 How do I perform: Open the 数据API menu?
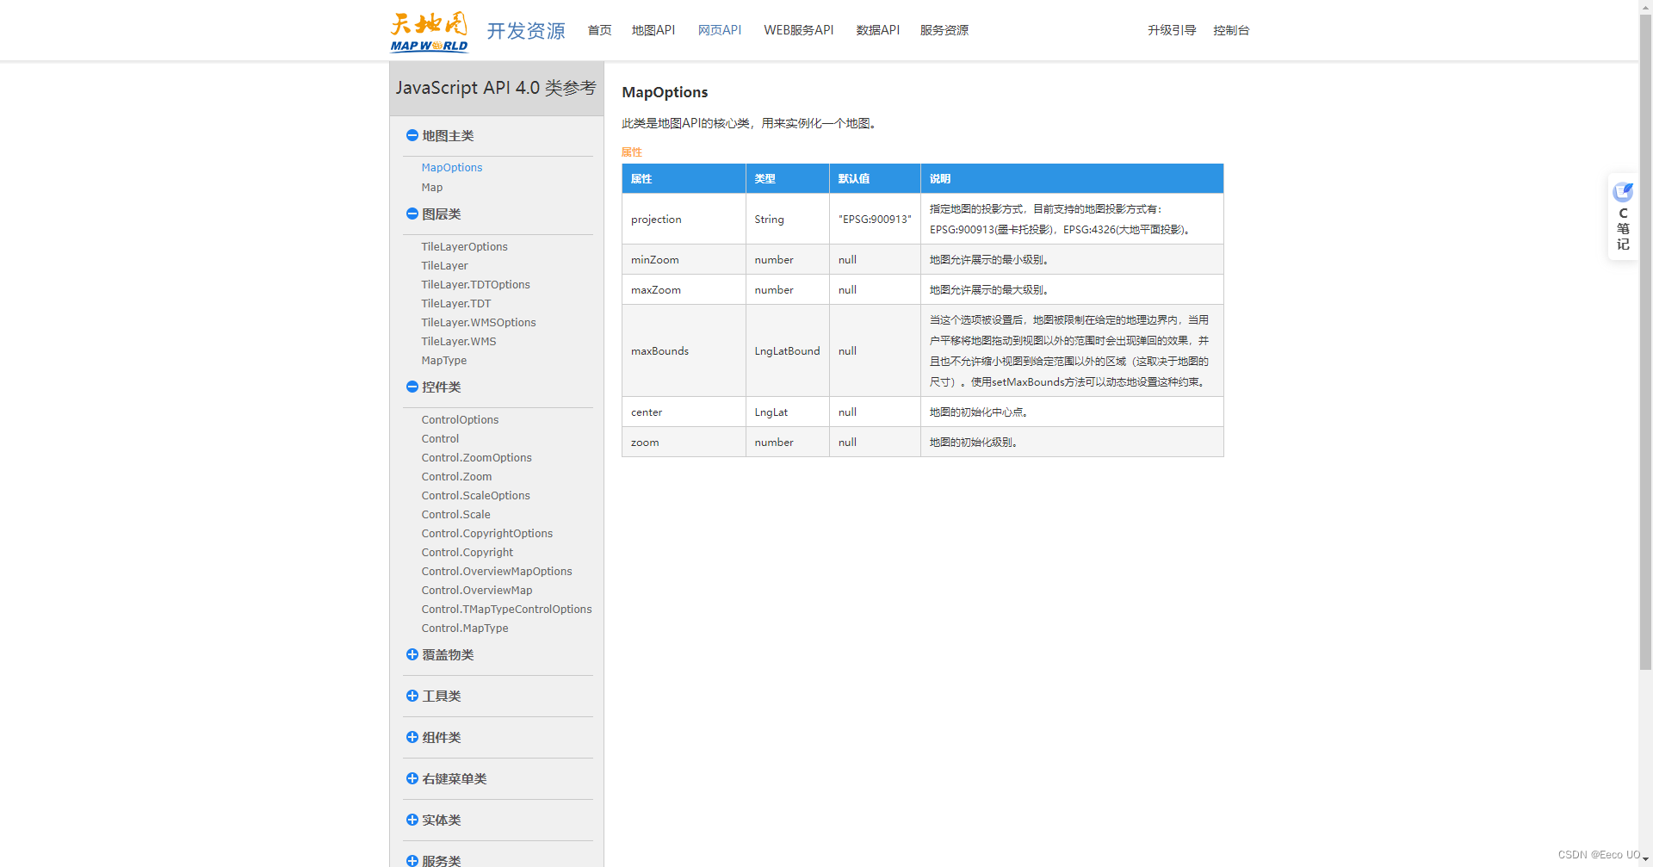tap(877, 29)
